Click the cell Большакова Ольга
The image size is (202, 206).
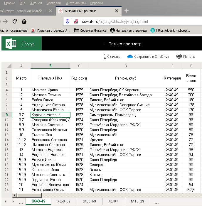point(51,190)
